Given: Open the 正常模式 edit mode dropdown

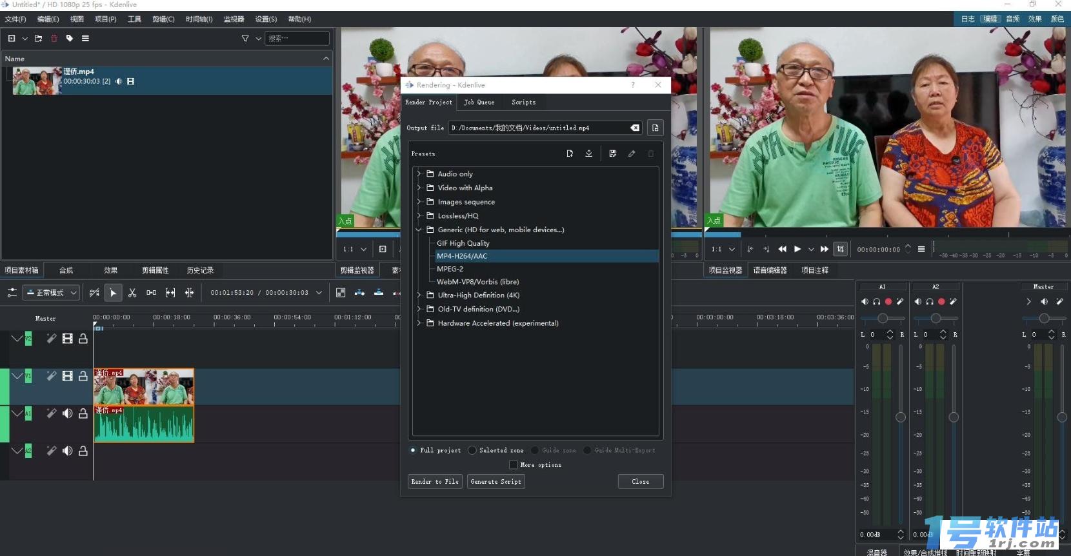Looking at the screenshot, I should tap(51, 293).
